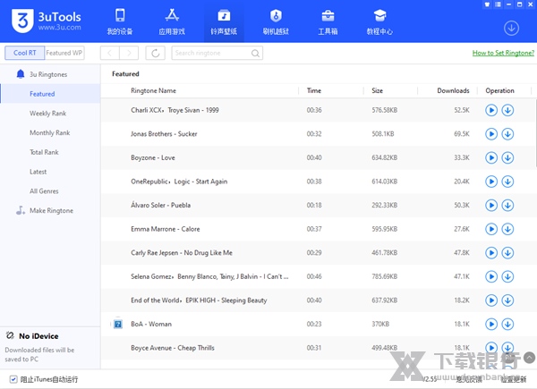The width and height of the screenshot is (537, 389).
Task: Click the Boyce Avenue - Cheap Thrills row
Action: pyautogui.click(x=319, y=348)
